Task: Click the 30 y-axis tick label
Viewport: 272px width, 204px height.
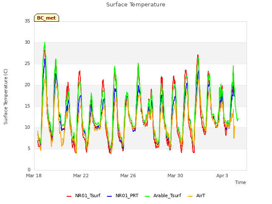Action: pos(27,42)
